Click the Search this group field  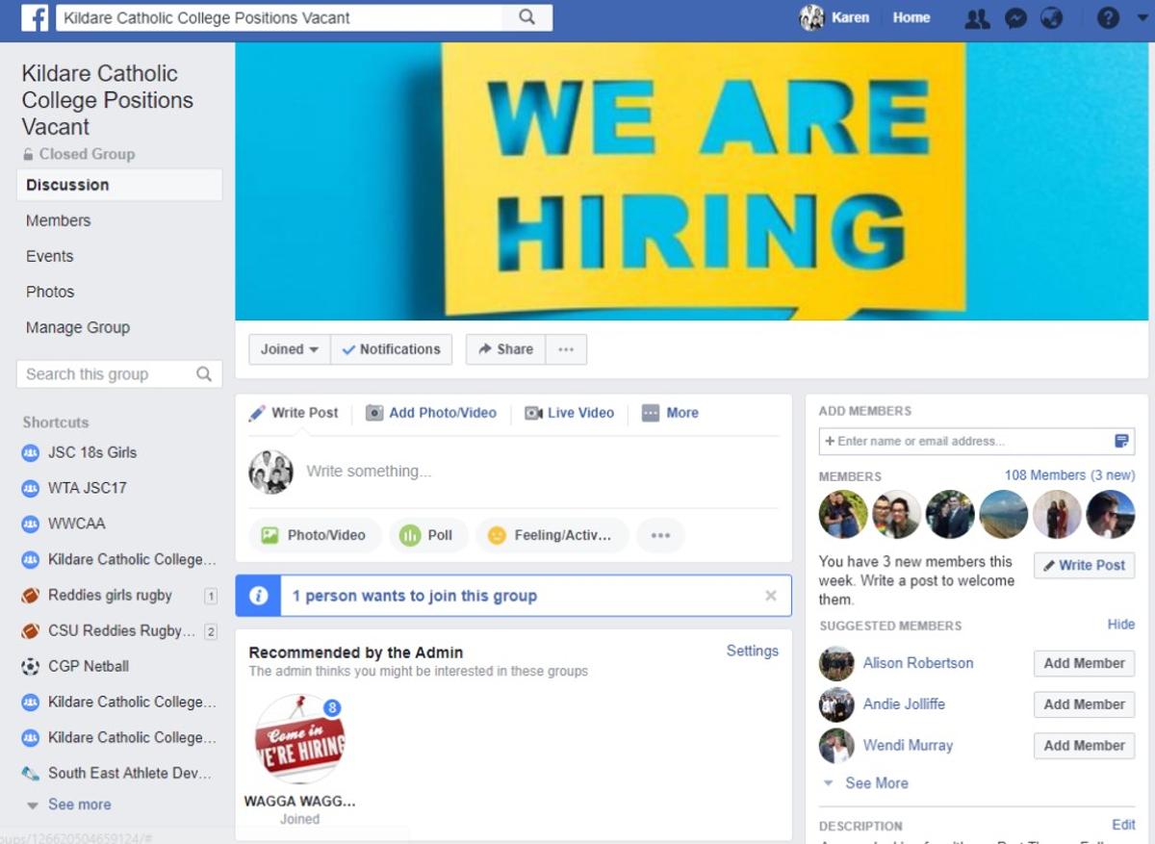pyautogui.click(x=119, y=374)
